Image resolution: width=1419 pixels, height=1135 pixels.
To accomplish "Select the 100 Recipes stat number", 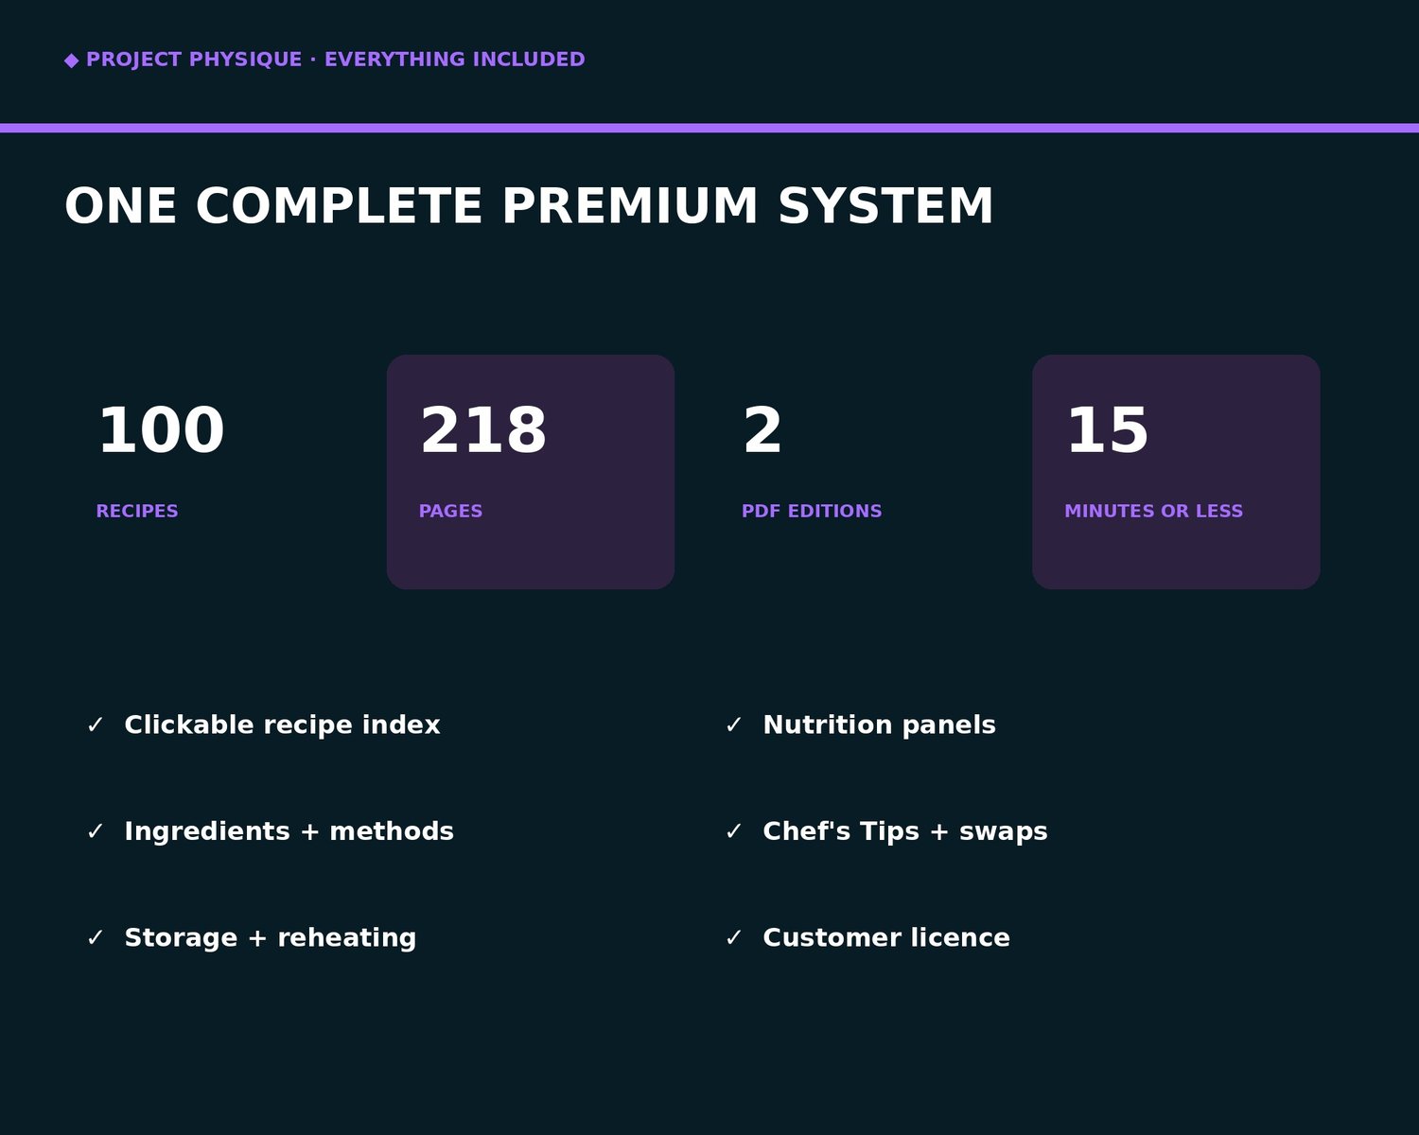I will tap(161, 430).
